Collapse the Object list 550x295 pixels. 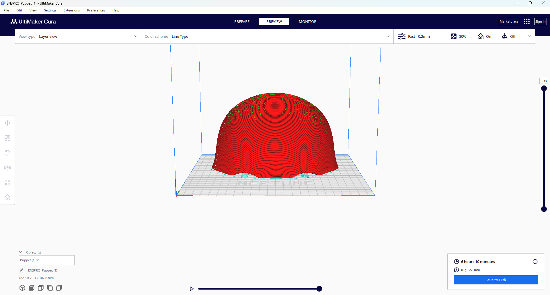click(x=21, y=252)
